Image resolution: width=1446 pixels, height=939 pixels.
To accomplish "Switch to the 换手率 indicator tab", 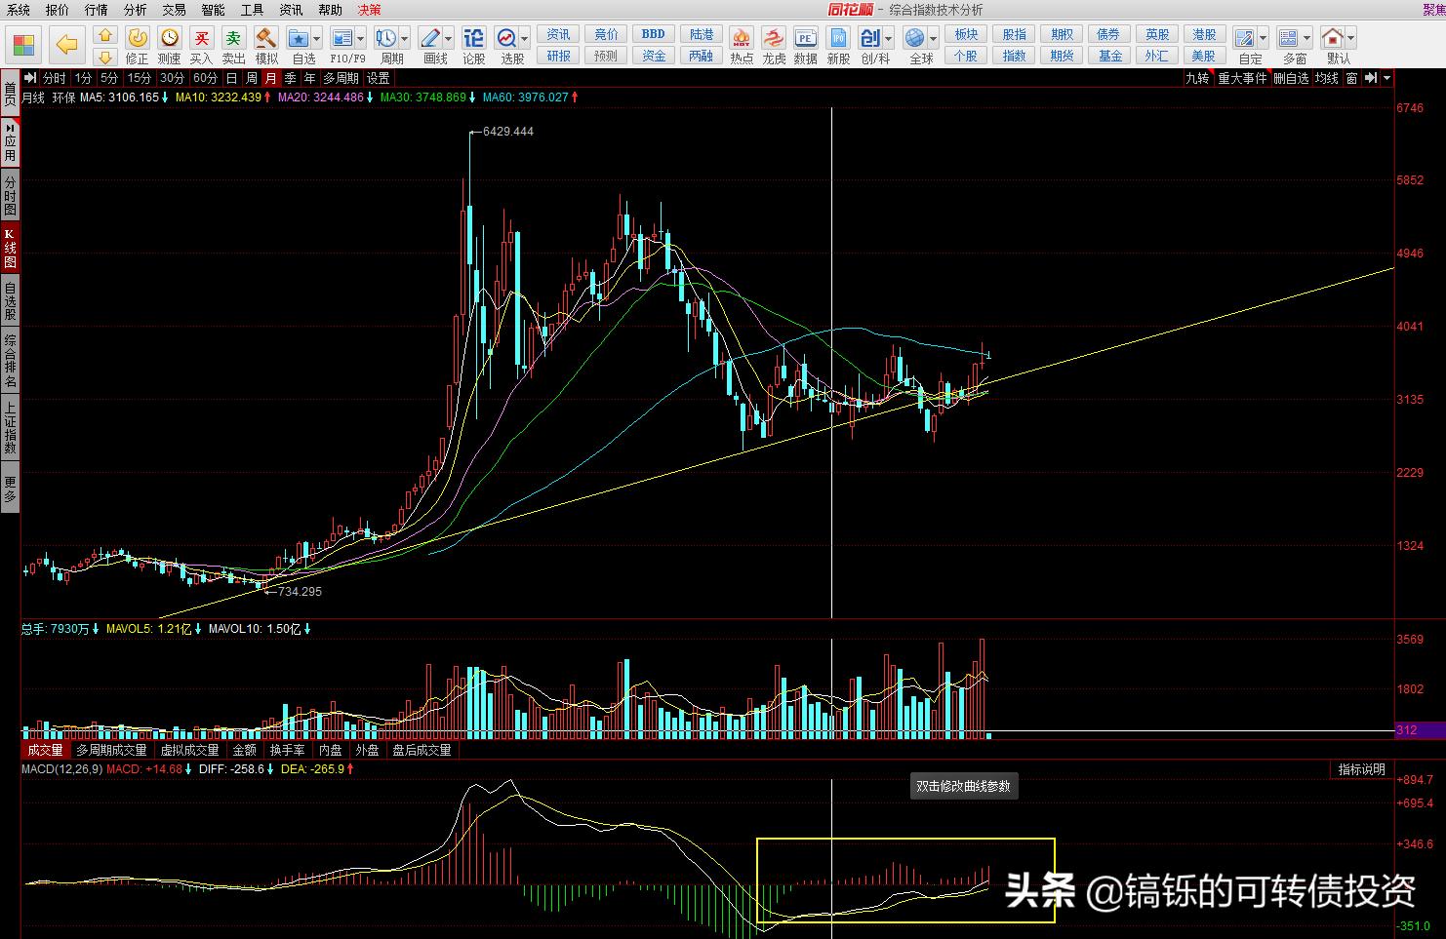I will tap(288, 750).
